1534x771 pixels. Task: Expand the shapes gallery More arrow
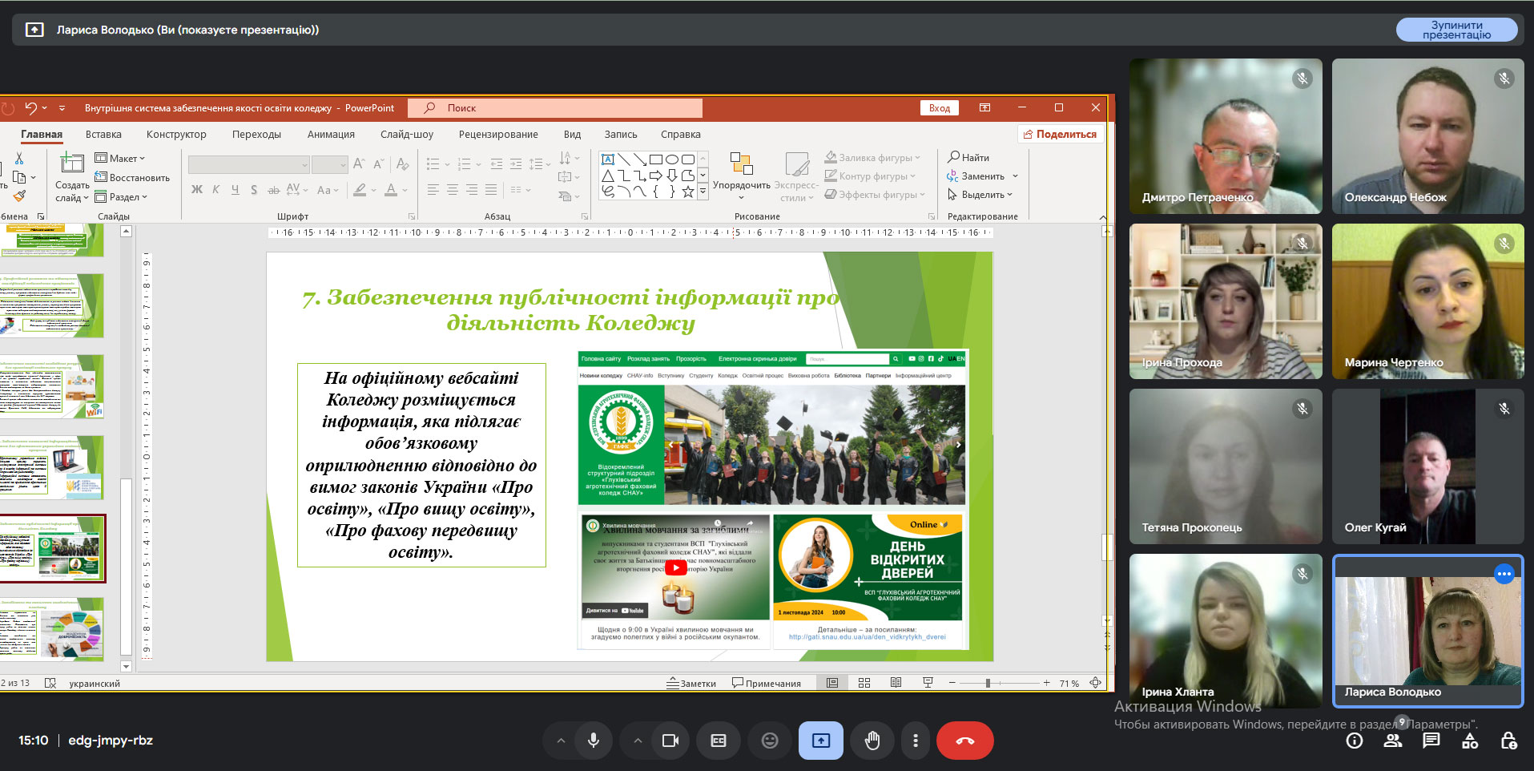[x=703, y=192]
